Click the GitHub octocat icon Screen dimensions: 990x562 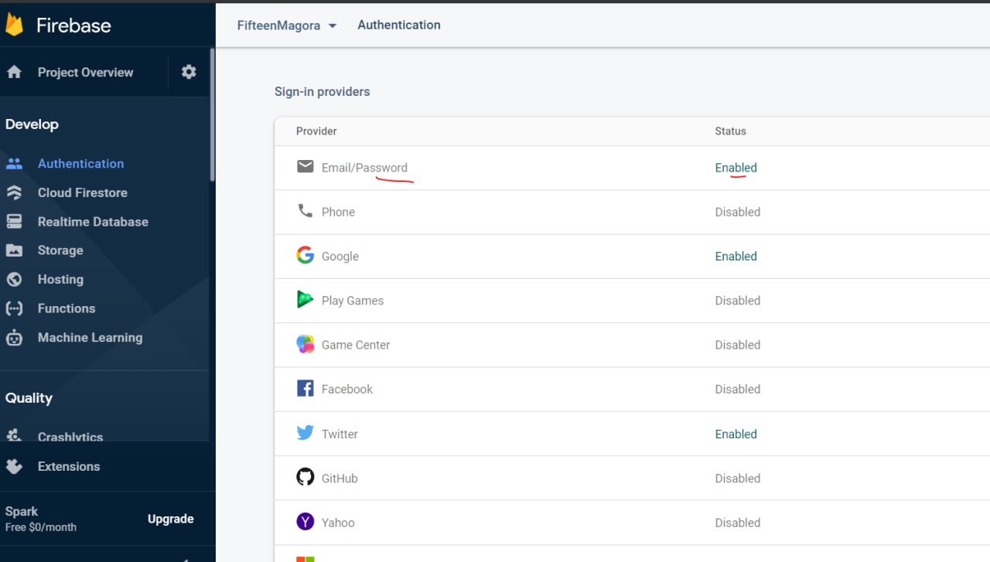[x=306, y=477]
